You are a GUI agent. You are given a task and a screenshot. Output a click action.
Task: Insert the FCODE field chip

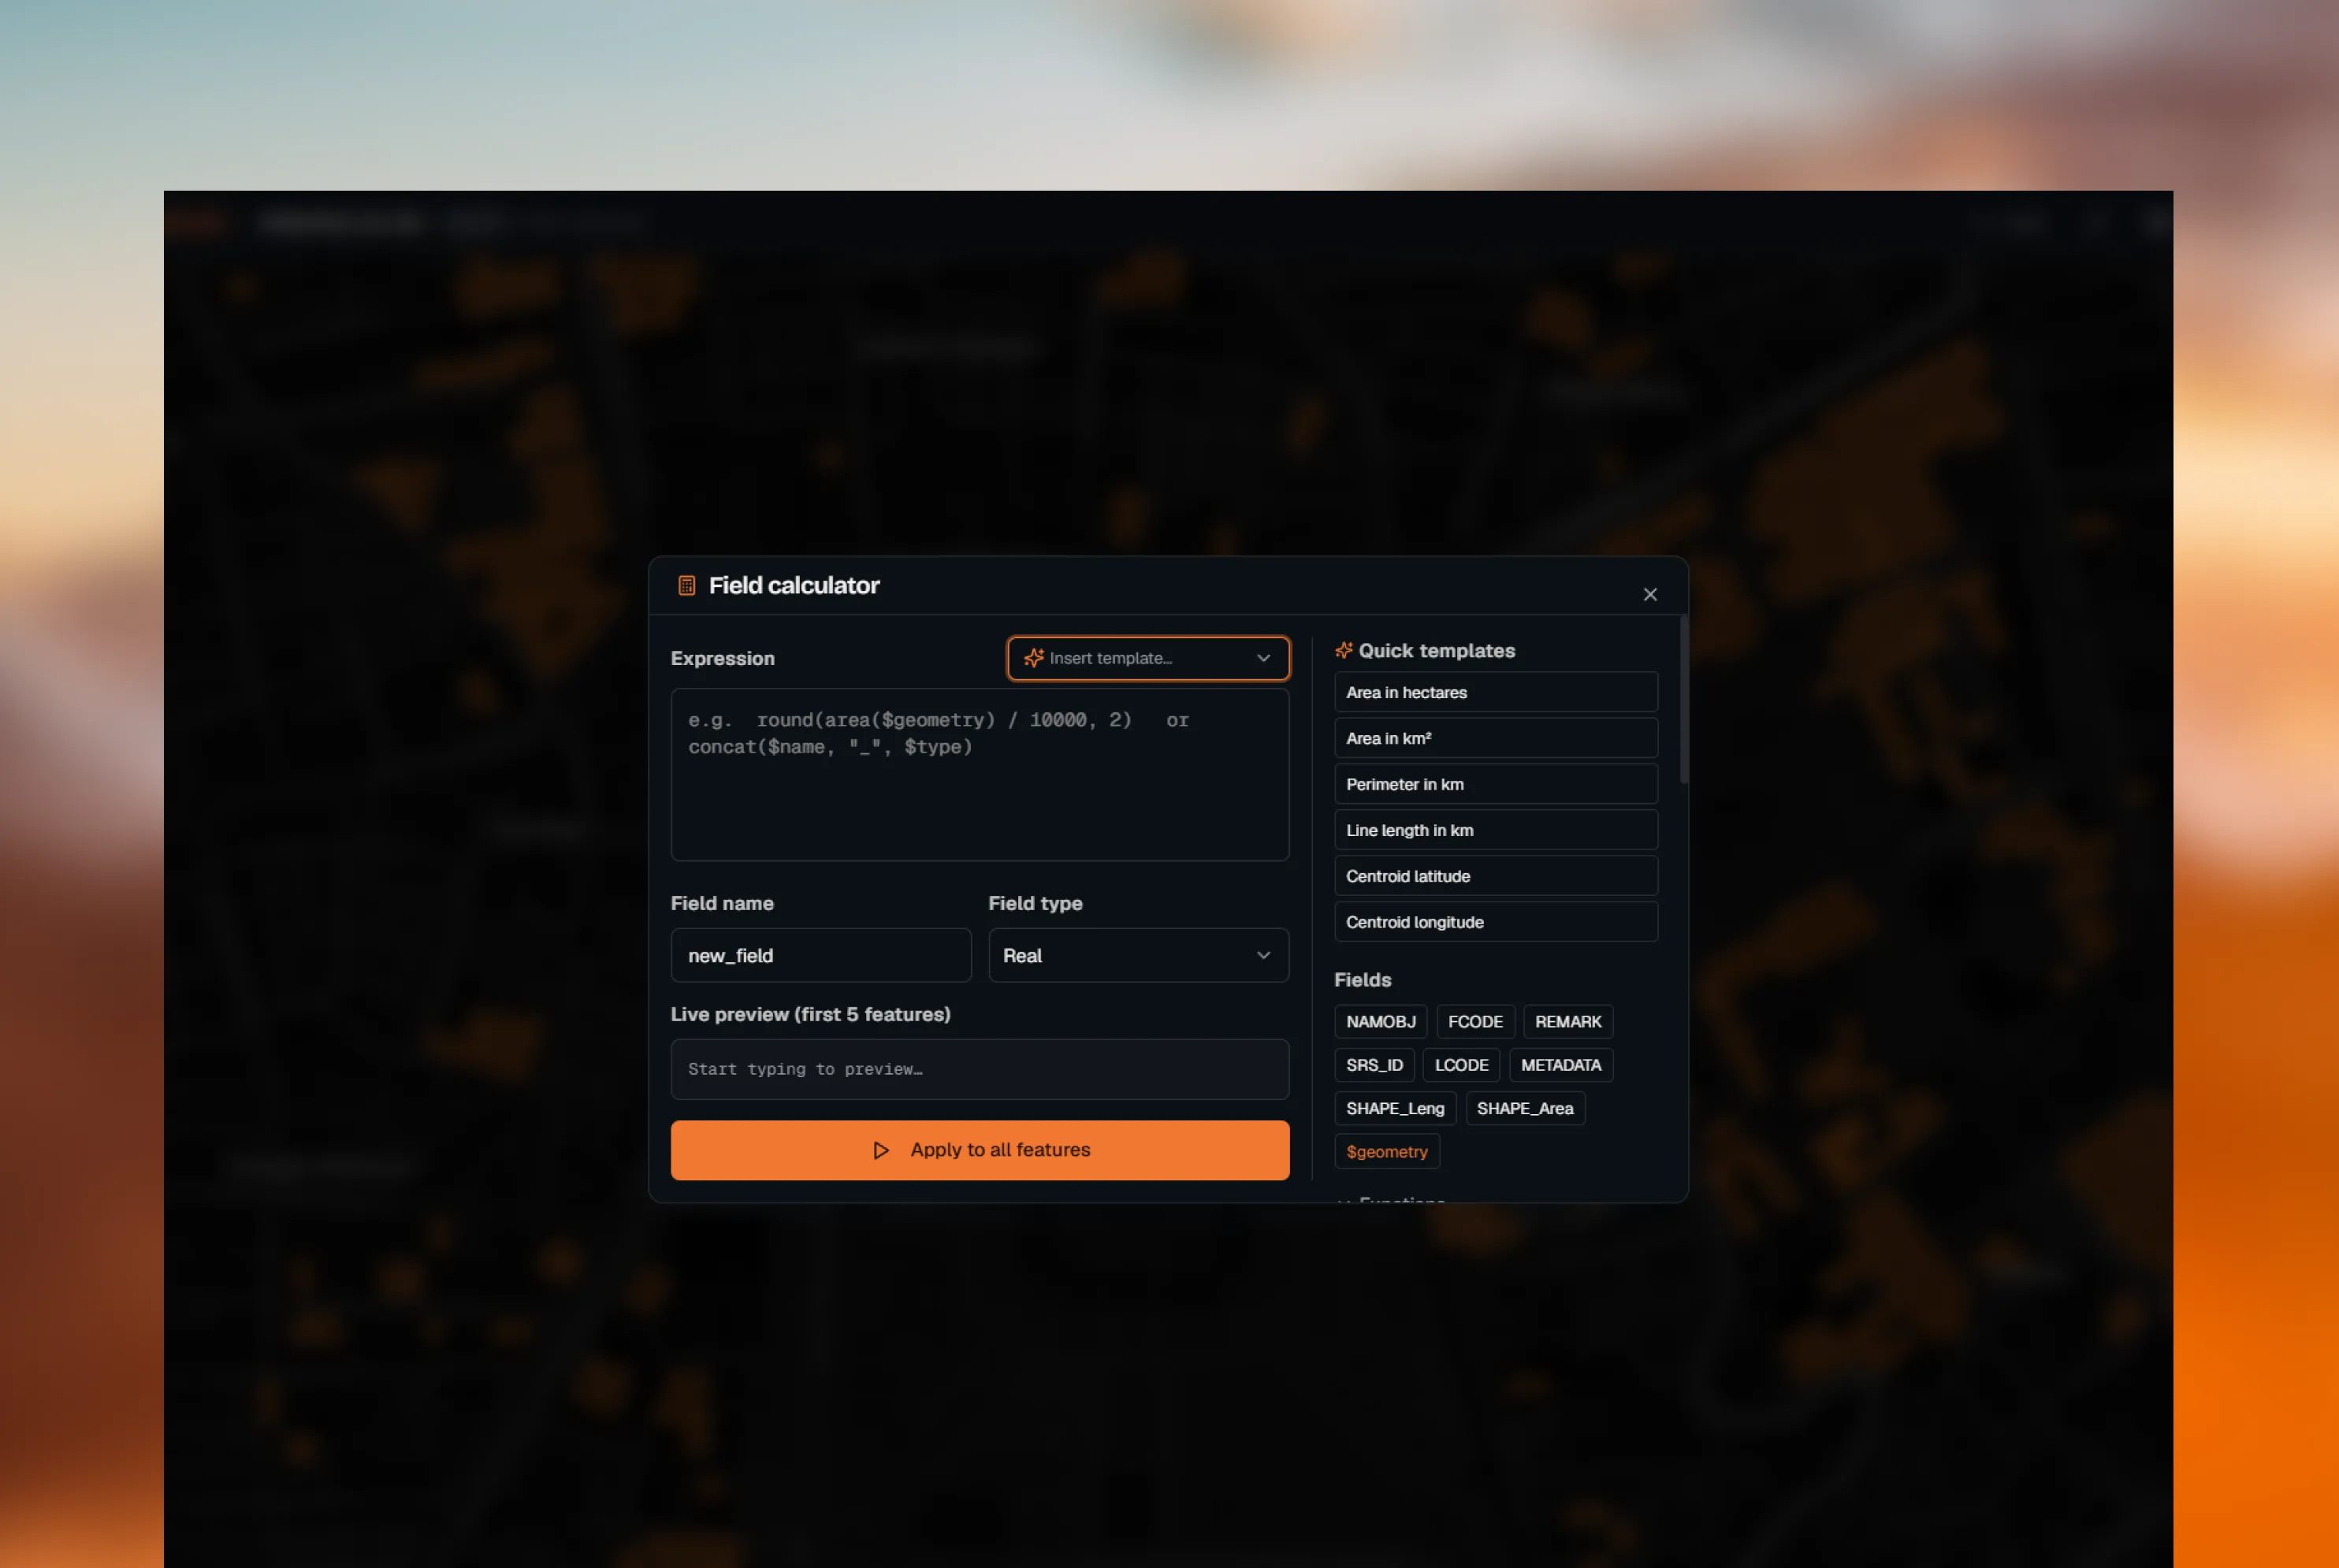(1475, 1021)
